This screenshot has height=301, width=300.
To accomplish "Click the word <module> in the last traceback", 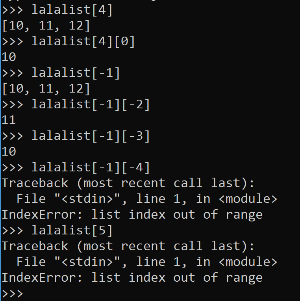I will tap(248, 262).
